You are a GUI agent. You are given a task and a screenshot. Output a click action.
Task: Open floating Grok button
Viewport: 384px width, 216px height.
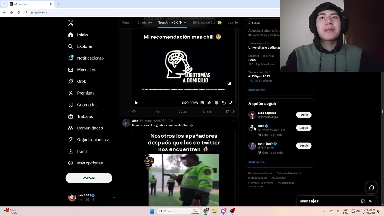point(372,188)
